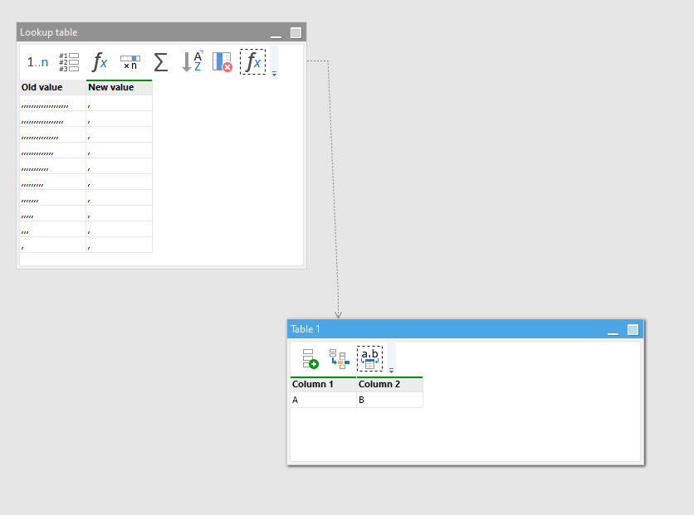The width and height of the screenshot is (694, 515).
Task: Select the calculate new column (fx) tool
Action: click(x=99, y=61)
